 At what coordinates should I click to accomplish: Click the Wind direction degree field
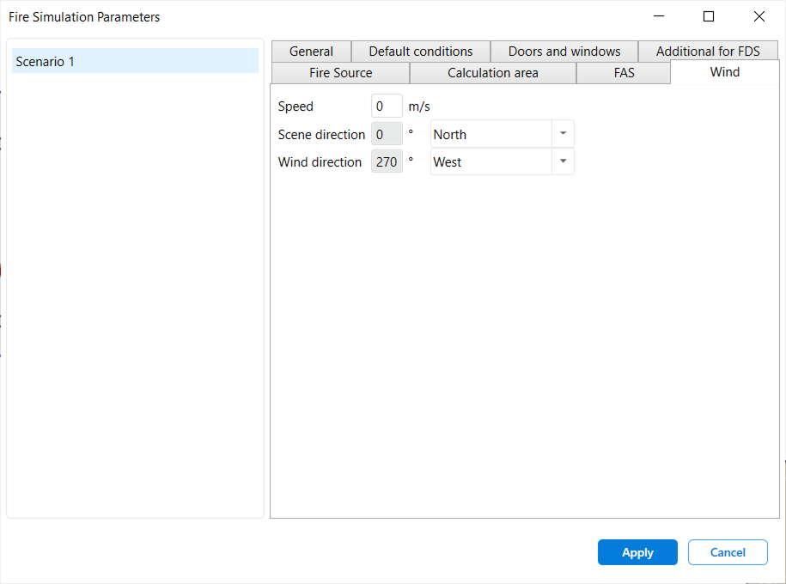pos(387,162)
